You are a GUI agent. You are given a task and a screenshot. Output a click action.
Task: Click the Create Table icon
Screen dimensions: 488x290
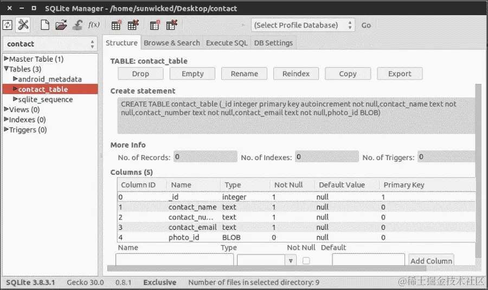click(x=117, y=25)
